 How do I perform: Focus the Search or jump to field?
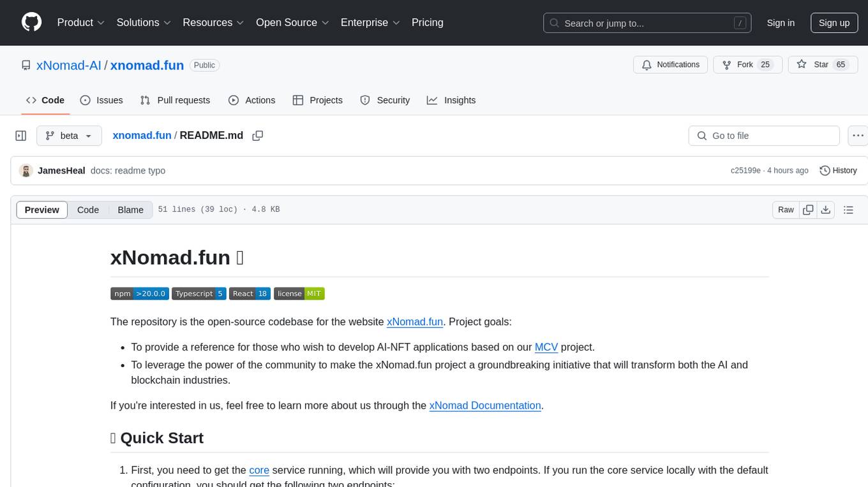647,23
